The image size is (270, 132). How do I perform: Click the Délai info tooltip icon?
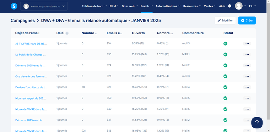[x=67, y=33]
